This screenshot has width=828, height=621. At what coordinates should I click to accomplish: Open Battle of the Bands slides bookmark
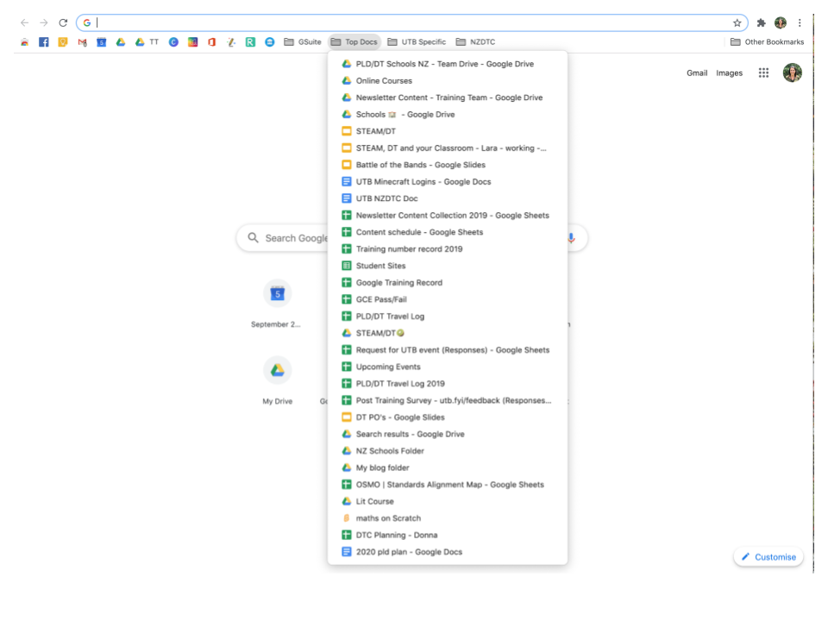click(x=448, y=165)
